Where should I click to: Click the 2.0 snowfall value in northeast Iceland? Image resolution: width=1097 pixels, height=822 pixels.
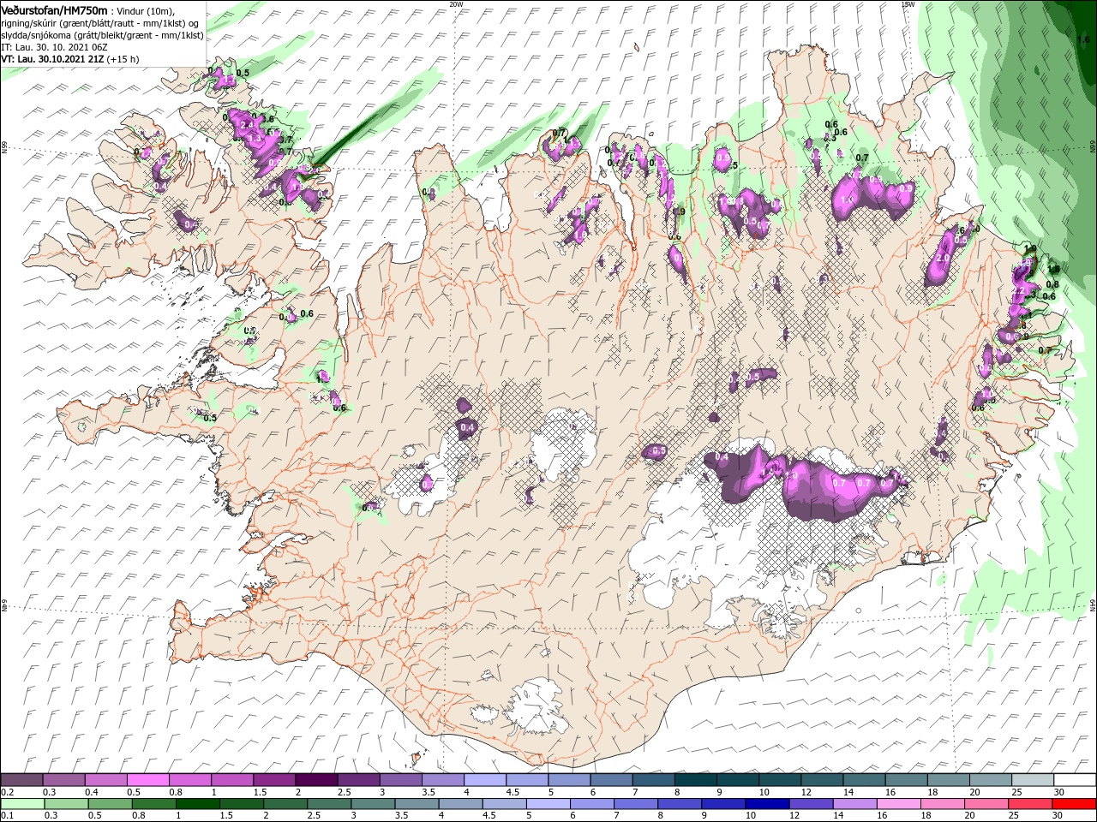[942, 258]
